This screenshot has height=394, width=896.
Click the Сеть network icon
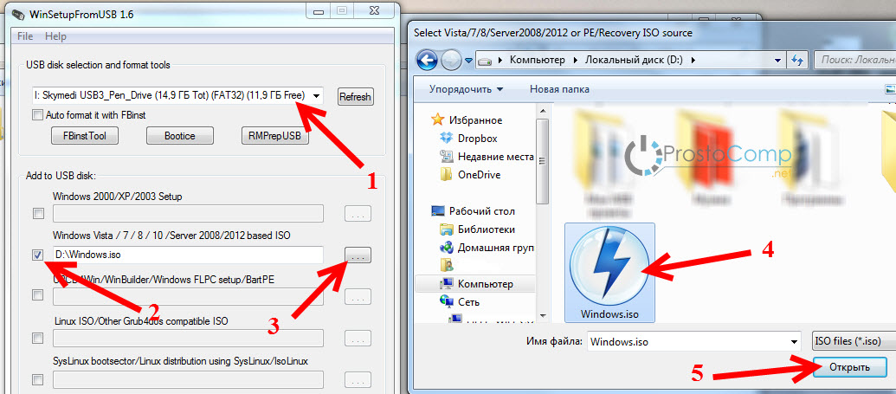[x=447, y=301]
